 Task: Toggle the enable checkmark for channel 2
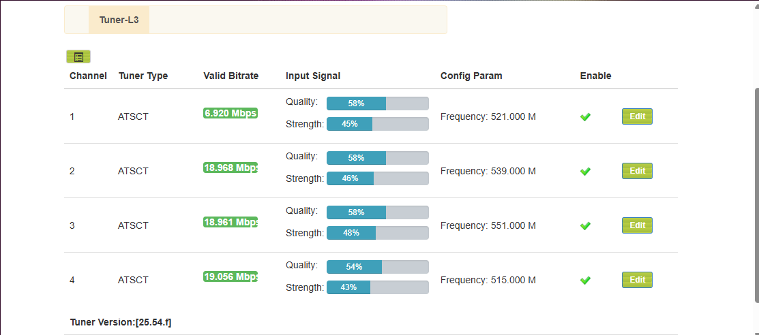(585, 172)
